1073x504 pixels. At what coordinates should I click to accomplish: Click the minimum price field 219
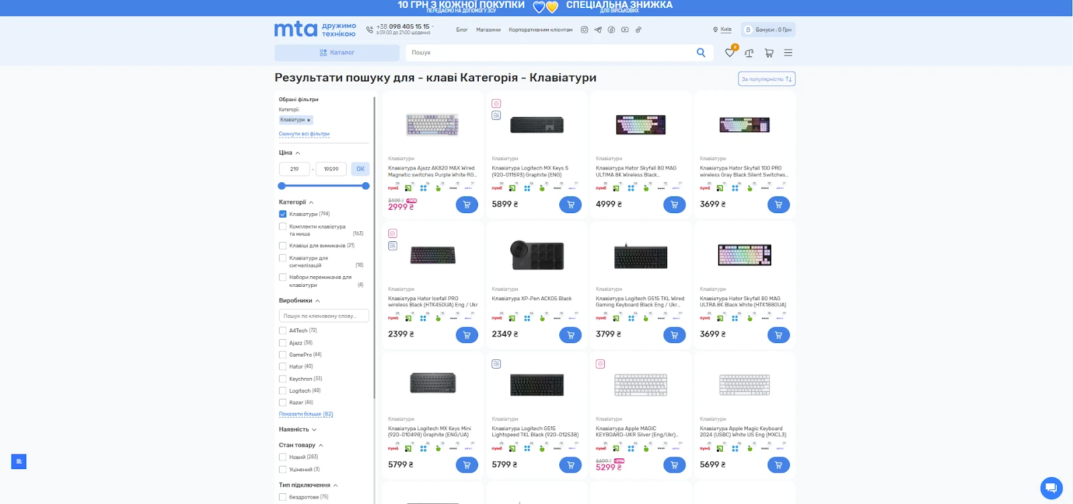point(294,169)
